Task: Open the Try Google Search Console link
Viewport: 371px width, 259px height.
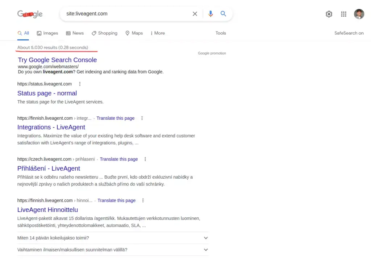Action: pos(57,60)
